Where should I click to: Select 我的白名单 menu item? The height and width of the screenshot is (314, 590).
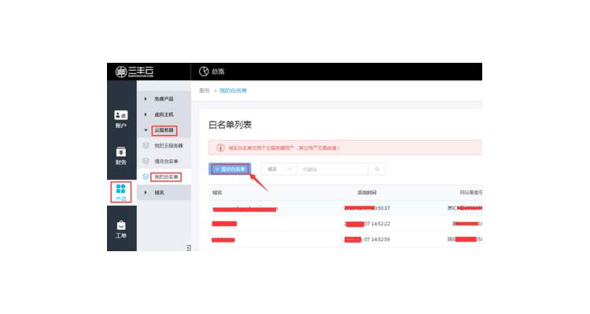pos(166,177)
